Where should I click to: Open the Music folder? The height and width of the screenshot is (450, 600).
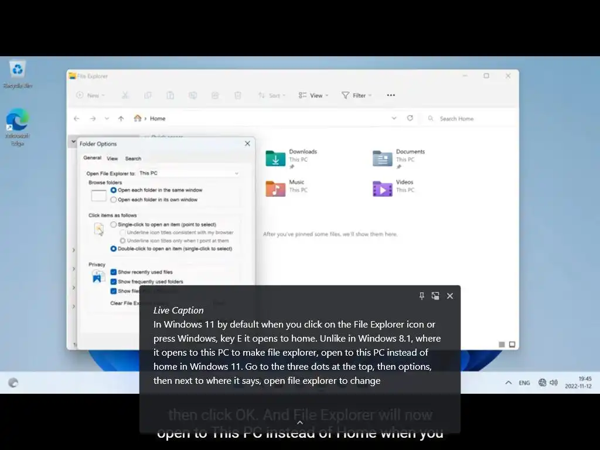[x=287, y=188]
